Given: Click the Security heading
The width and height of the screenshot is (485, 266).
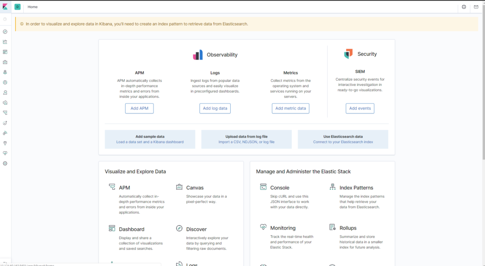Looking at the screenshot, I should click(x=367, y=54).
